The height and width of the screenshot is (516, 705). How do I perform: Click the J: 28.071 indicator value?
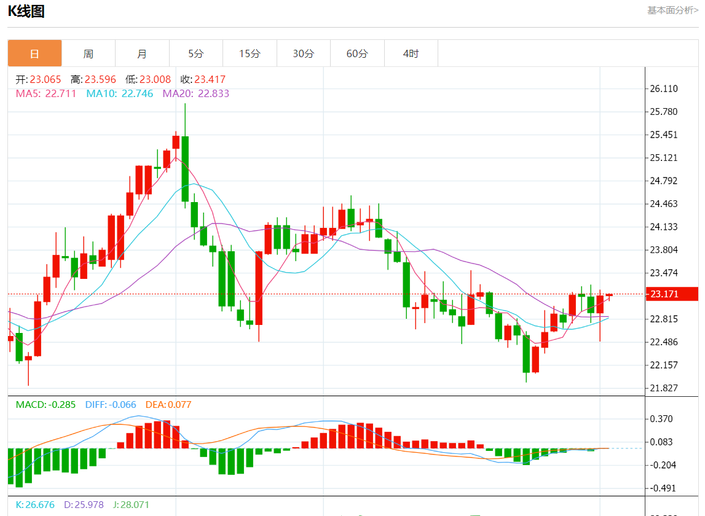(131, 505)
